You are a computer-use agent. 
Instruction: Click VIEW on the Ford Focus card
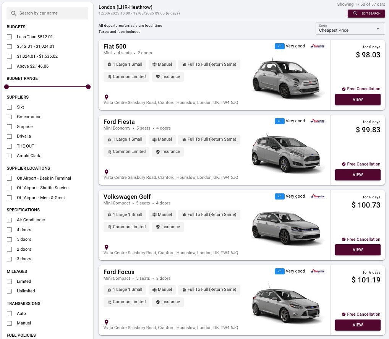358,325
